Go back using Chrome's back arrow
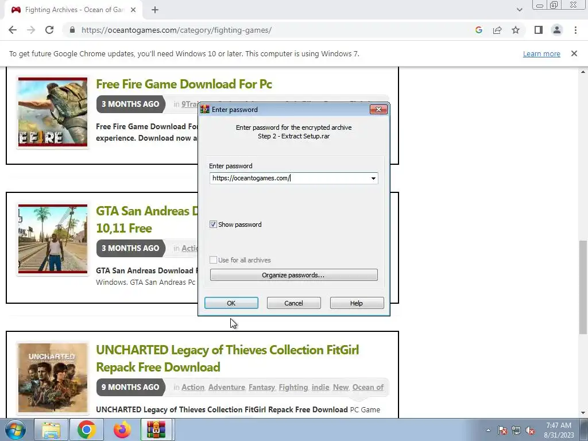Viewport: 588px width, 441px height. [x=13, y=30]
